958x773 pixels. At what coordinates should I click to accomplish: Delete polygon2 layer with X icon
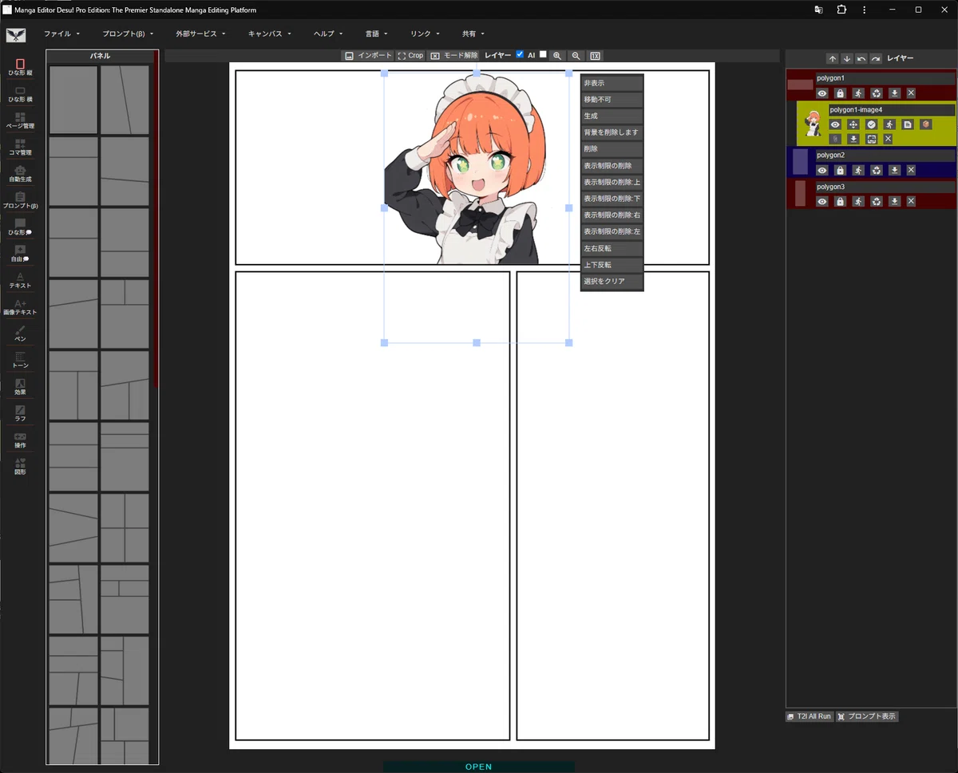tap(911, 170)
